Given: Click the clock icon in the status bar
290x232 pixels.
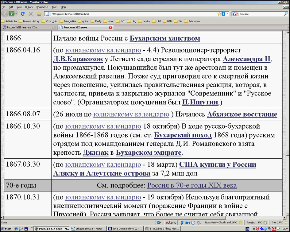Looking at the screenshot, I should (193, 222).
